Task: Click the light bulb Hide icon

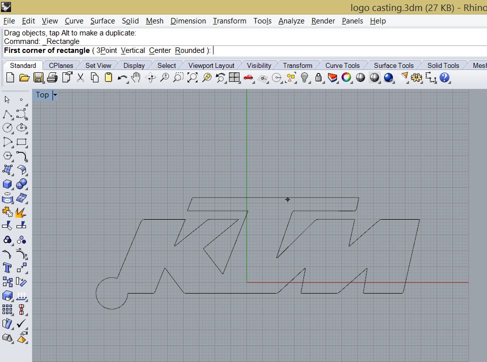Action: 304,77
